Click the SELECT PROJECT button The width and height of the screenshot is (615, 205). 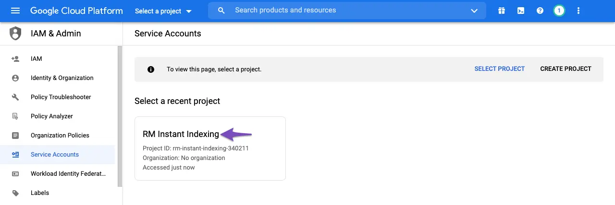500,69
